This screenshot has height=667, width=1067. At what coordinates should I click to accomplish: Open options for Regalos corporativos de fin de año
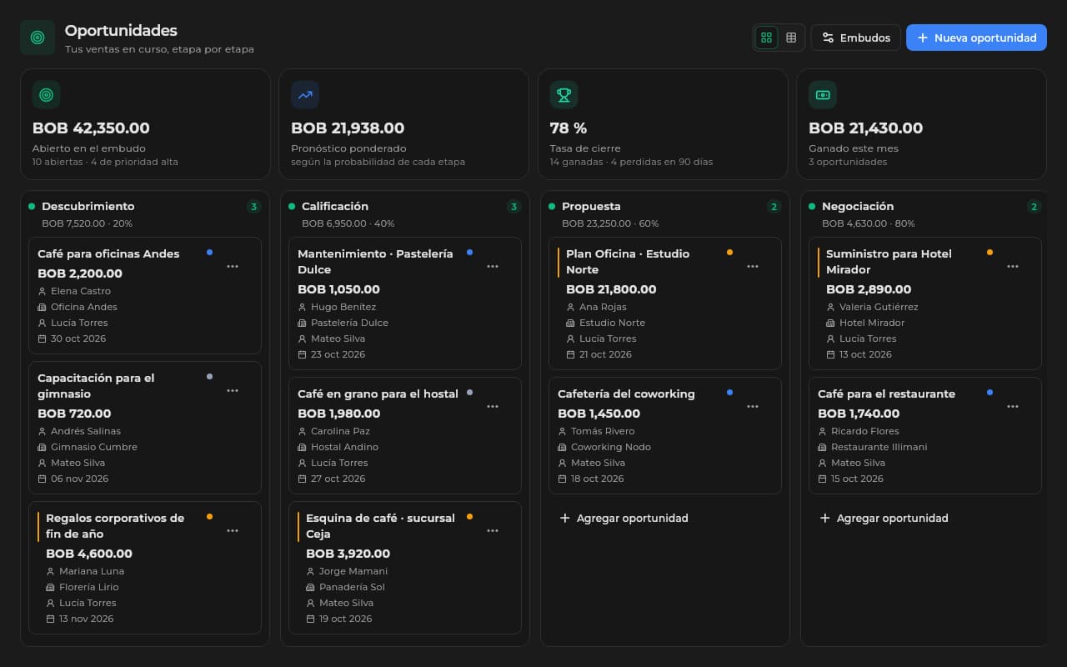[233, 530]
